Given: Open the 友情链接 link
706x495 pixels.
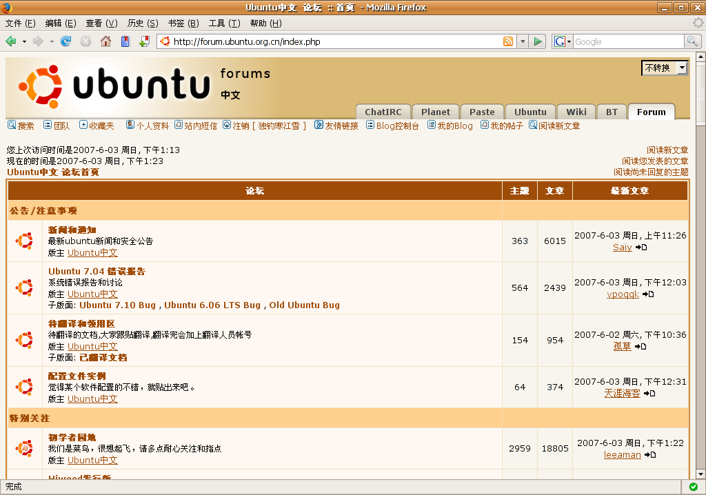Looking at the screenshot, I should tap(336, 125).
